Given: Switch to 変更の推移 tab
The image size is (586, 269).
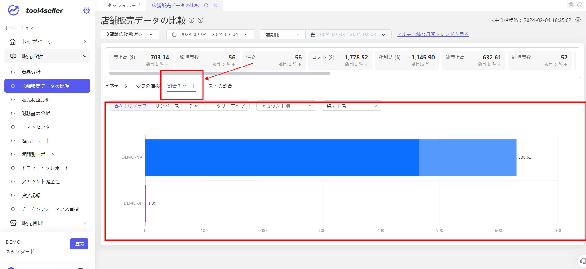Looking at the screenshot, I should [148, 86].
